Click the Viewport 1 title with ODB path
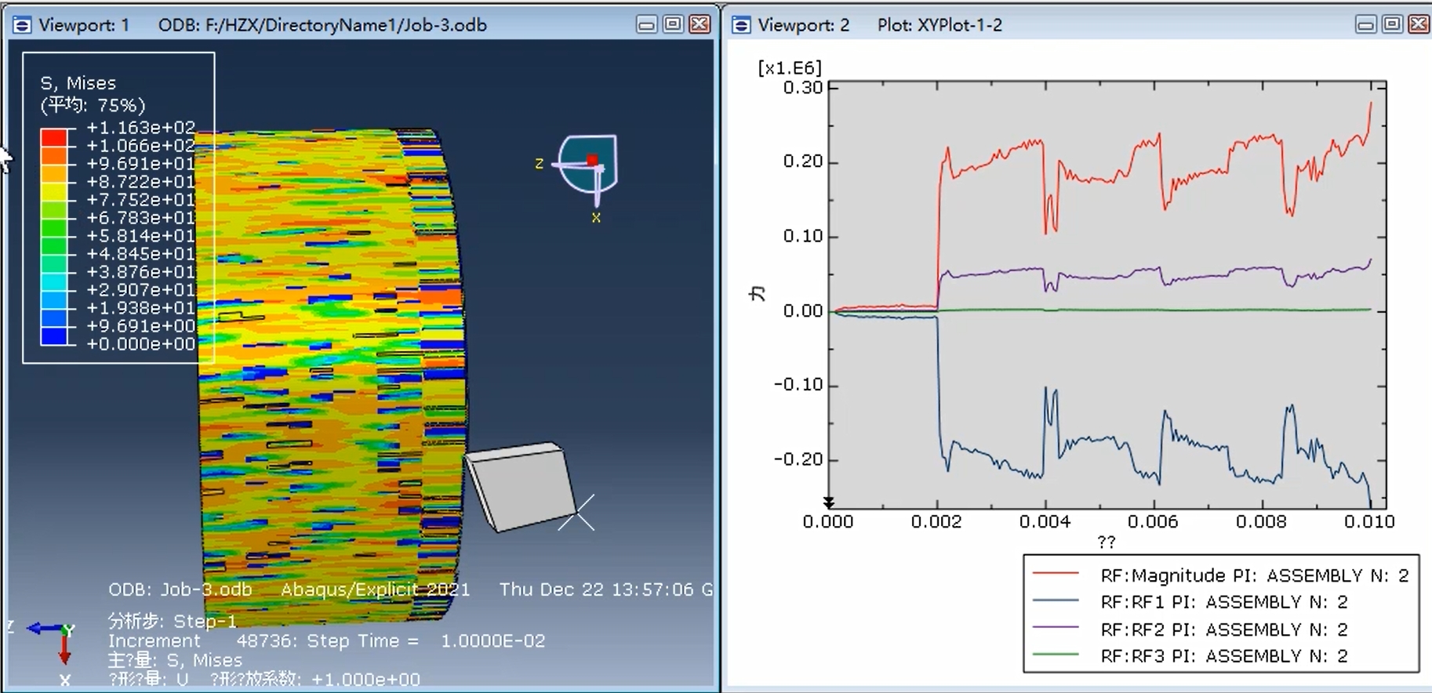1432x693 pixels. (x=264, y=25)
